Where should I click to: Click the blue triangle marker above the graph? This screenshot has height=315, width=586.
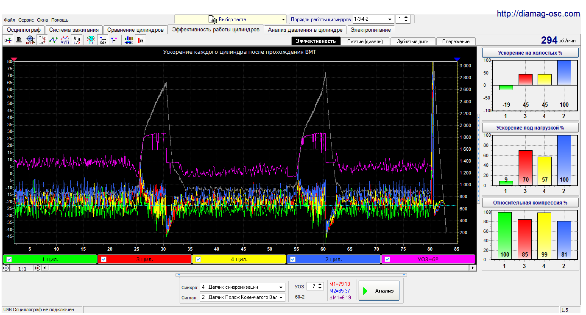click(x=457, y=59)
